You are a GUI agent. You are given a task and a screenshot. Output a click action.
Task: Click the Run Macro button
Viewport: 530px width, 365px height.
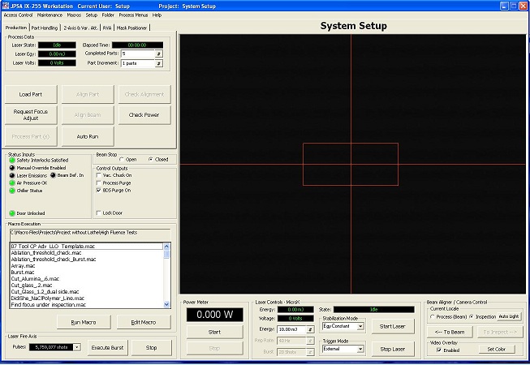pos(84,323)
